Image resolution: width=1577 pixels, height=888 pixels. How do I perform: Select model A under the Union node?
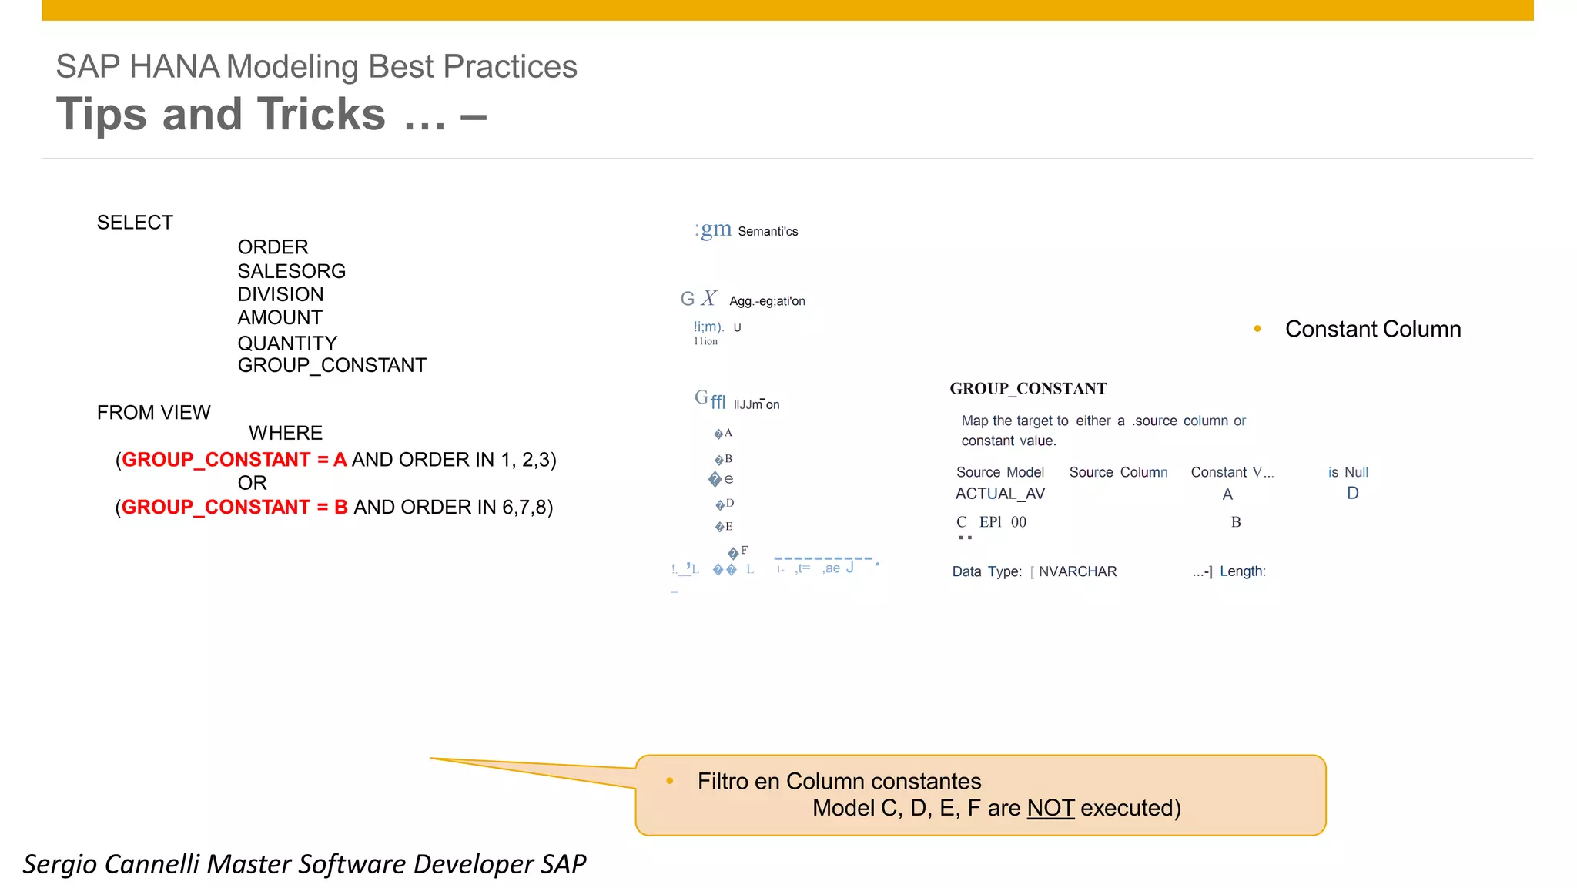coord(723,434)
